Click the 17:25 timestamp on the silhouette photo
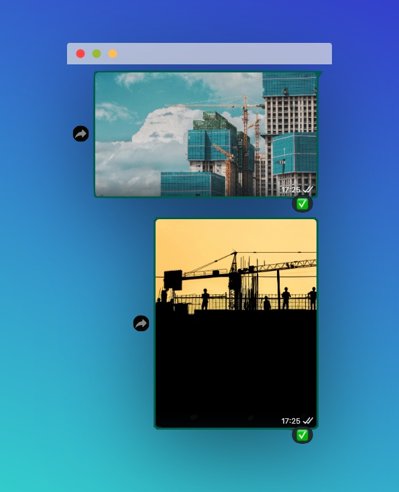The width and height of the screenshot is (399, 492). (290, 421)
